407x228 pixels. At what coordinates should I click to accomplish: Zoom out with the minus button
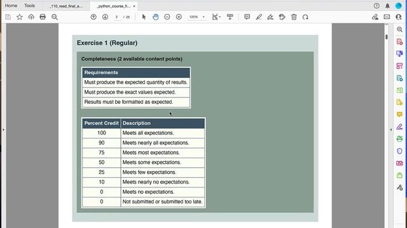tap(167, 17)
